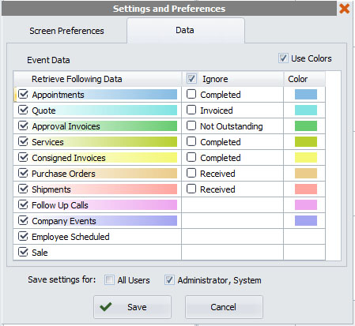
Task: Open the green Approval Invoices color swatch
Action: click(306, 126)
